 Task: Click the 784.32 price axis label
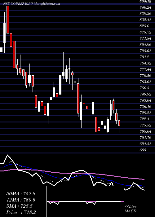pos(145,63)
